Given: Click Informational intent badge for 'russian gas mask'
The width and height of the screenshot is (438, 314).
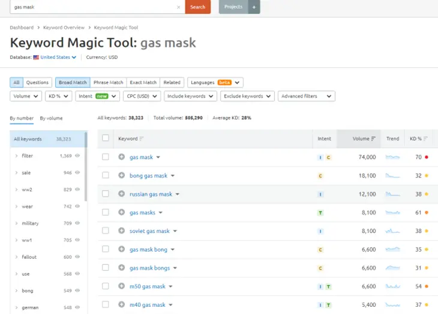Looking at the screenshot, I should point(320,194).
